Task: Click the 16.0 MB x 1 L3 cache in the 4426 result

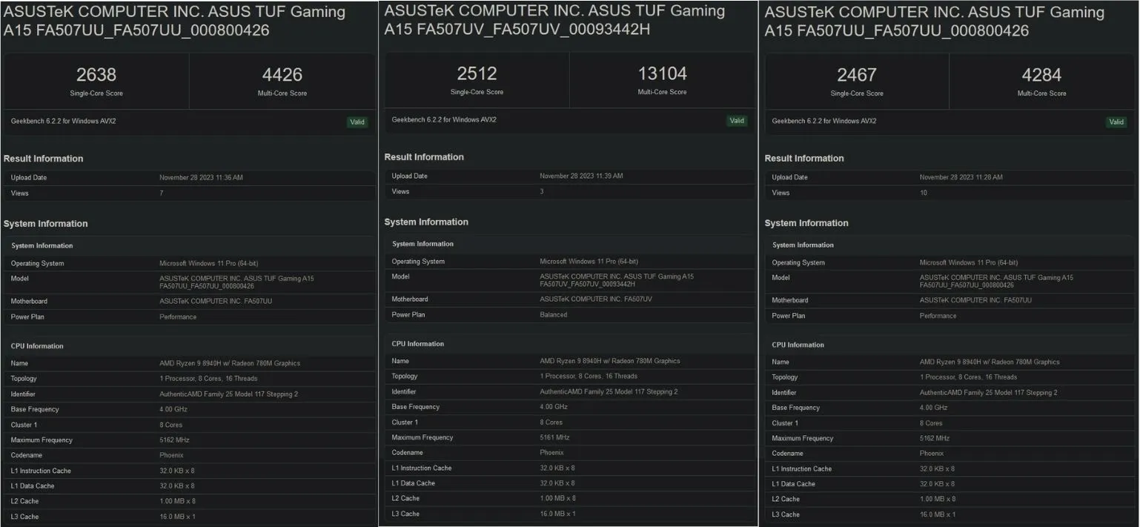Action: pyautogui.click(x=177, y=517)
